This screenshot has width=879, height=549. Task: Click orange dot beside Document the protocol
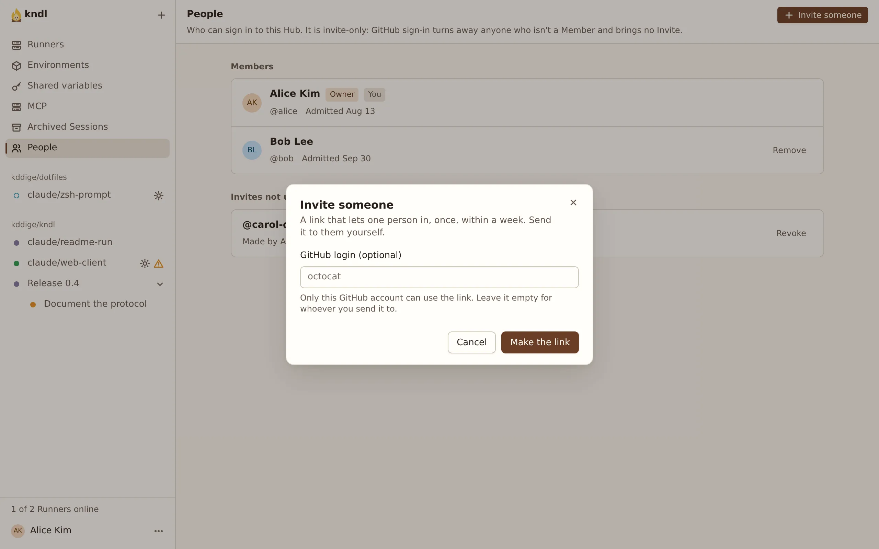tap(33, 305)
